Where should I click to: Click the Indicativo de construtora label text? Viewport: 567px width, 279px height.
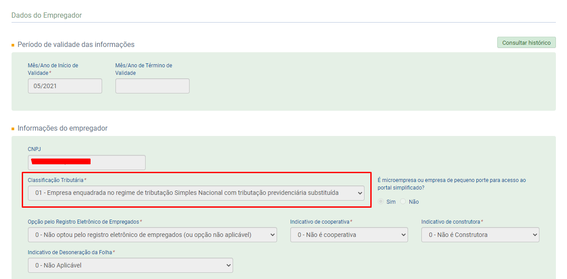[451, 221]
